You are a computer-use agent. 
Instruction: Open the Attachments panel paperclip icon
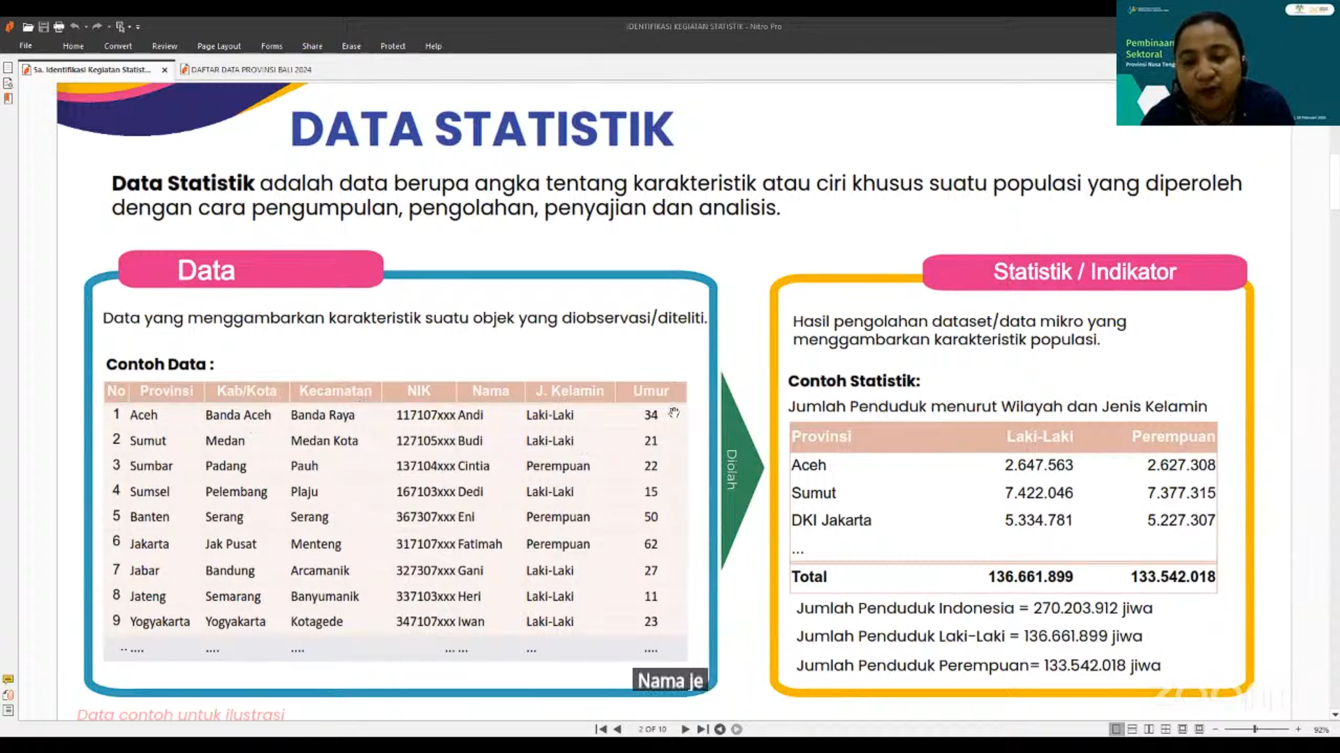8,695
